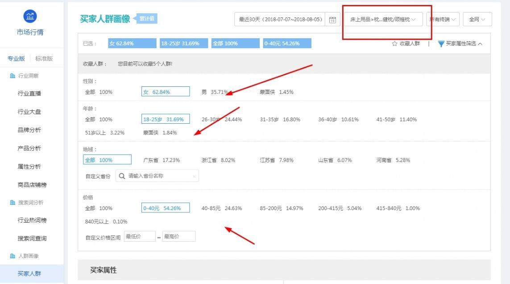Select price 85-200元 14.97% option

(282, 208)
